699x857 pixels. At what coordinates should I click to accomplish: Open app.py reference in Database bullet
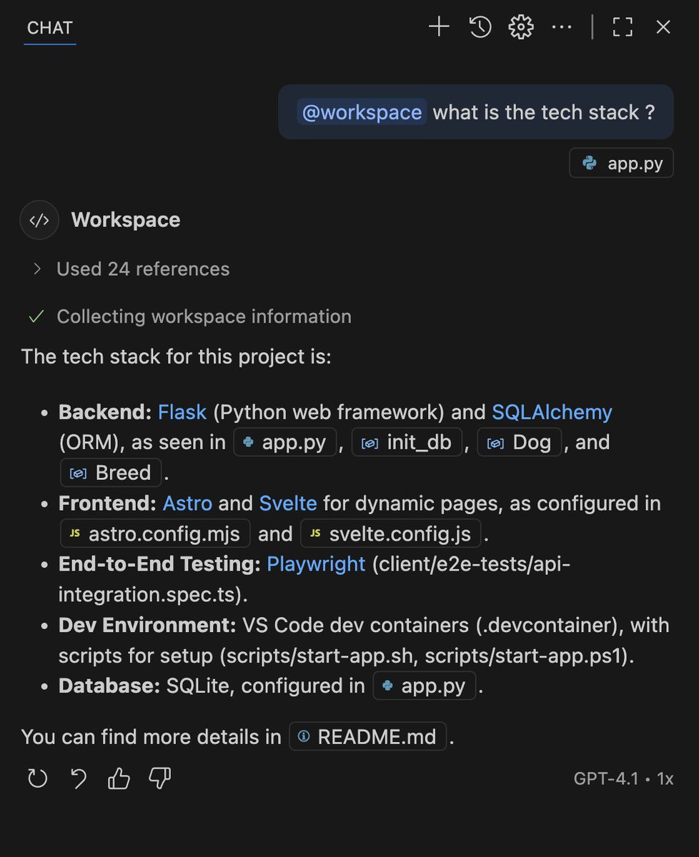(425, 686)
